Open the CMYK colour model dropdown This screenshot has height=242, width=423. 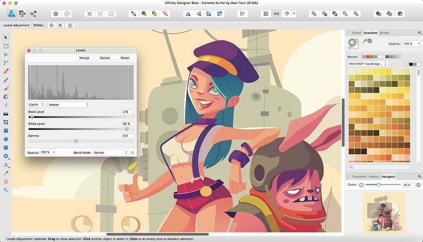(37, 105)
